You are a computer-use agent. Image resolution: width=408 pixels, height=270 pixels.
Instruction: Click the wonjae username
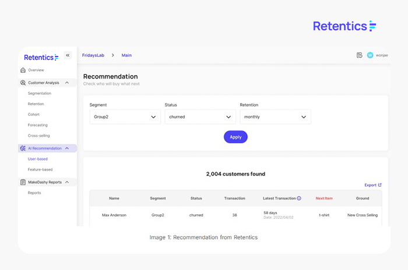coord(382,55)
